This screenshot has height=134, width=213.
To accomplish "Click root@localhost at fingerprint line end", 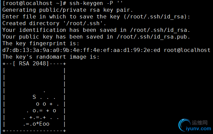I will tap(187, 50).
